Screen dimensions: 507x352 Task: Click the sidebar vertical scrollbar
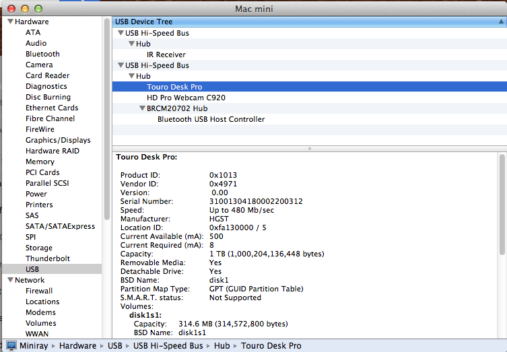107,119
